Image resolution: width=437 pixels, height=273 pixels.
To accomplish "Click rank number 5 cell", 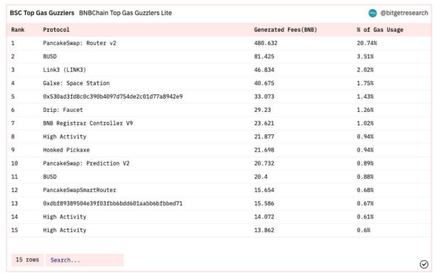I will tap(13, 96).
